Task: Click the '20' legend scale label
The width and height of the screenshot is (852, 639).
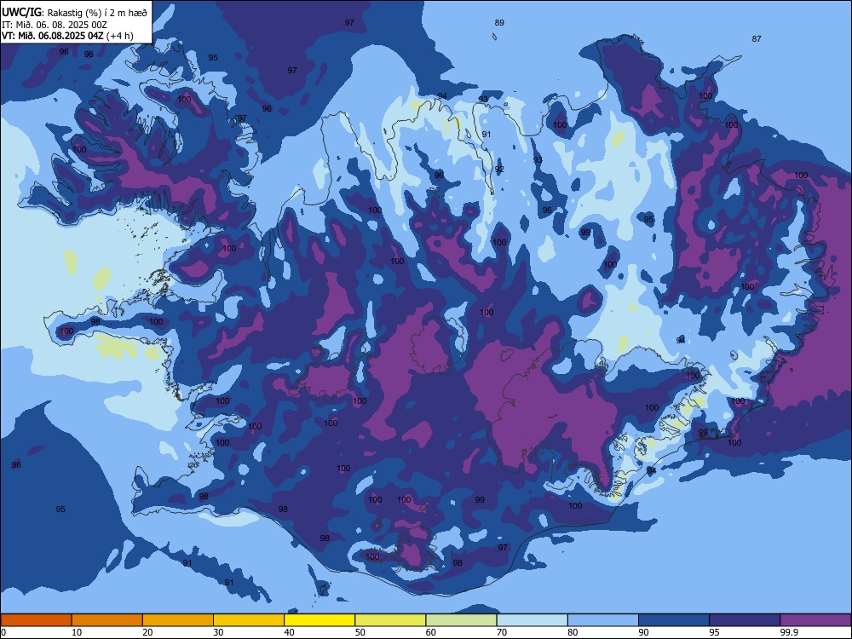Action: click(147, 632)
